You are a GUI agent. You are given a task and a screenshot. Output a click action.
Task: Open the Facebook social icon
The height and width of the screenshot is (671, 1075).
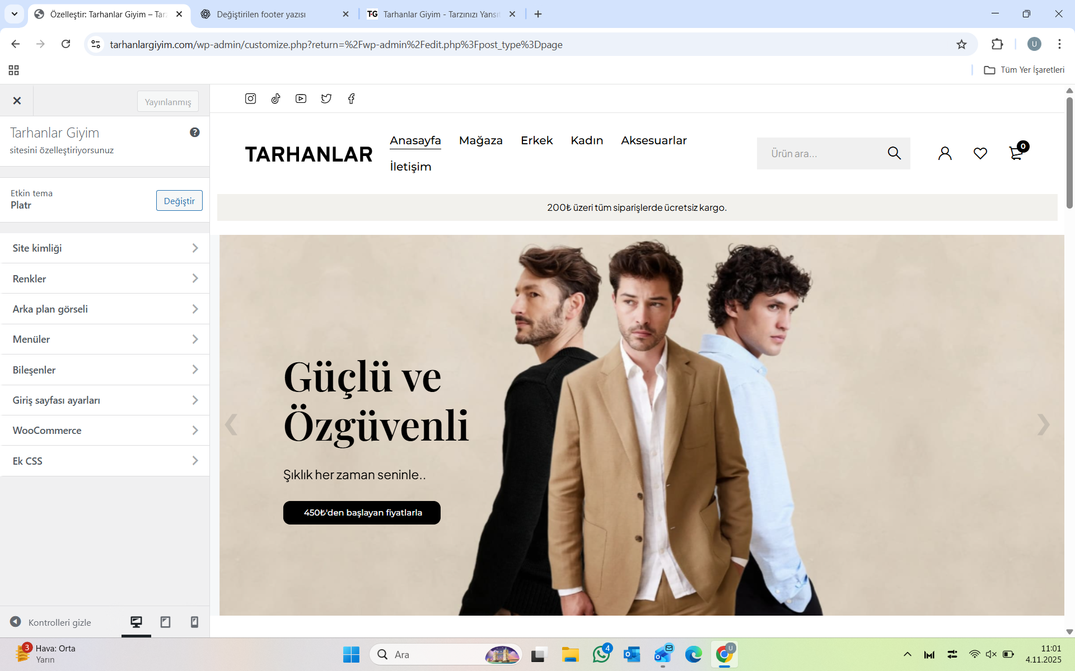(351, 98)
